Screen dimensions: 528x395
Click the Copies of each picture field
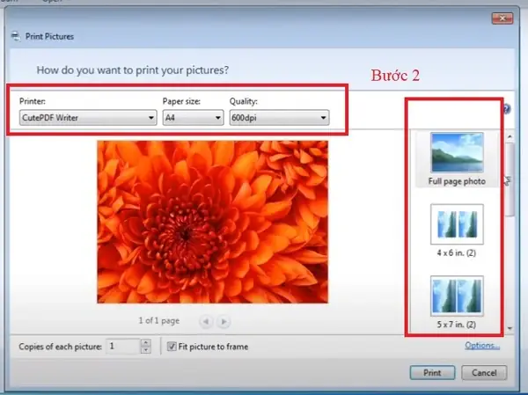[123, 347]
